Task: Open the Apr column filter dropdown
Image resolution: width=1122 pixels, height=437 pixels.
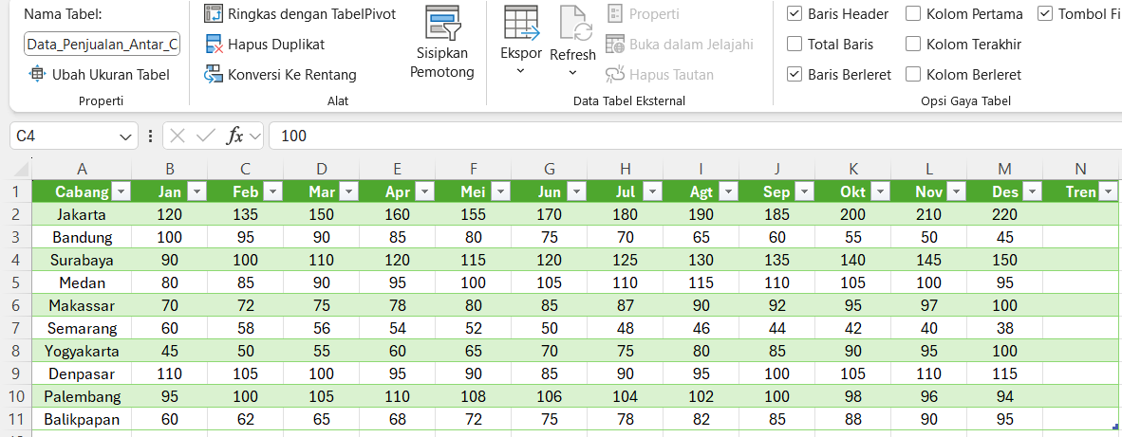Action: coord(424,192)
